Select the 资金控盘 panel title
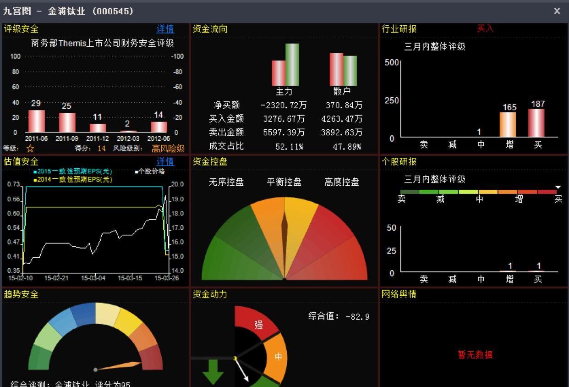The width and height of the screenshot is (569, 387). tap(210, 161)
